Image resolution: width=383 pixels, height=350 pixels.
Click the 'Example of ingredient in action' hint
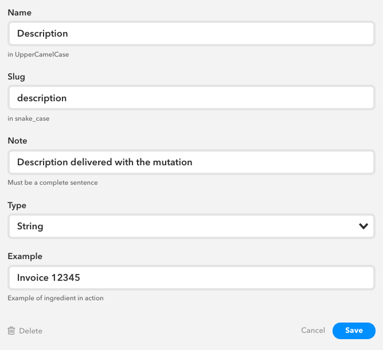[x=56, y=298]
